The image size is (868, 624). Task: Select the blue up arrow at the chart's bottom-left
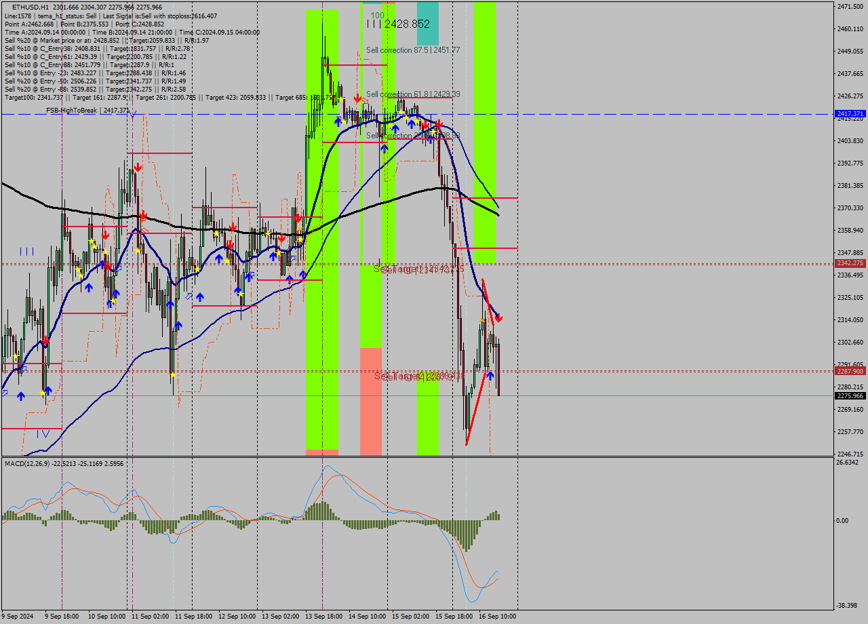point(20,395)
